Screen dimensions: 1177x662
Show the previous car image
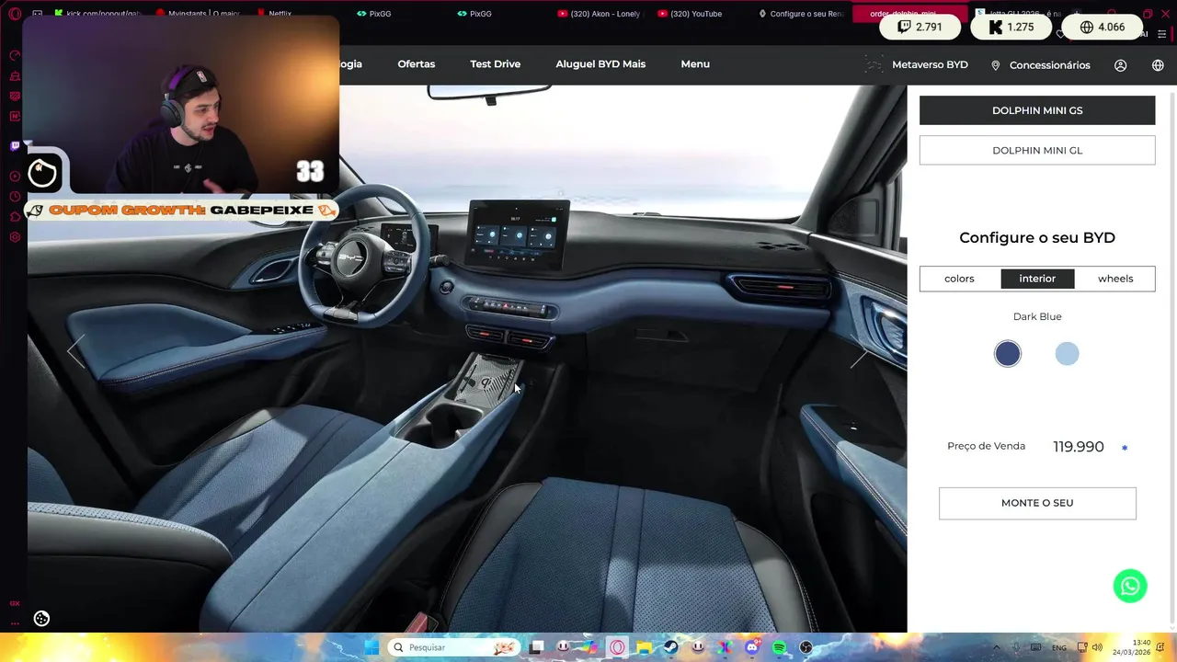tap(76, 350)
